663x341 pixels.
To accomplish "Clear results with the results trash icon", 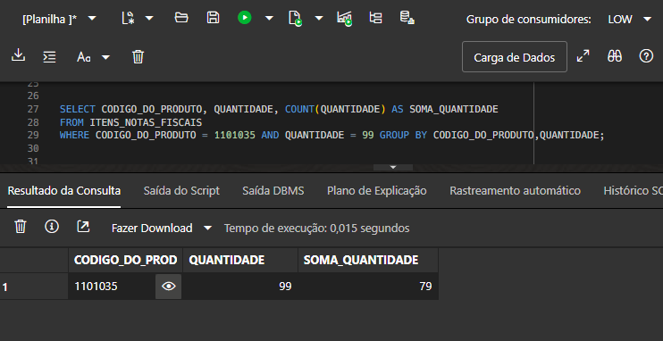I will coord(21,227).
